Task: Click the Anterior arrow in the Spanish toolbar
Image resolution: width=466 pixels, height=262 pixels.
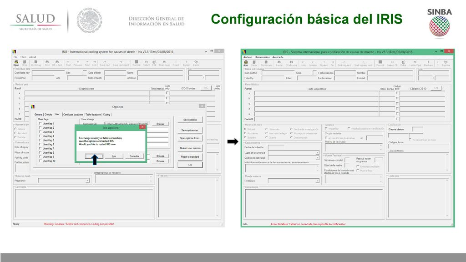Action: 313,63
